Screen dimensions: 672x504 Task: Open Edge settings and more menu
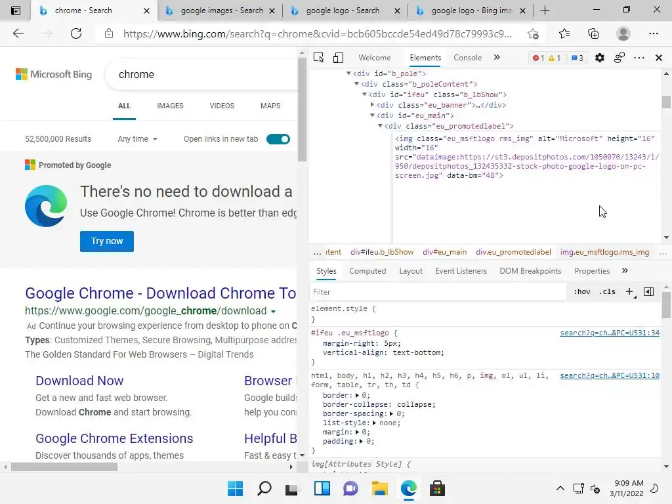point(653,33)
